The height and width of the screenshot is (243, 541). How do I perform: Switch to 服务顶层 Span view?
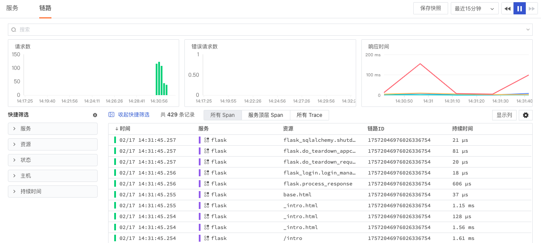[x=265, y=115]
